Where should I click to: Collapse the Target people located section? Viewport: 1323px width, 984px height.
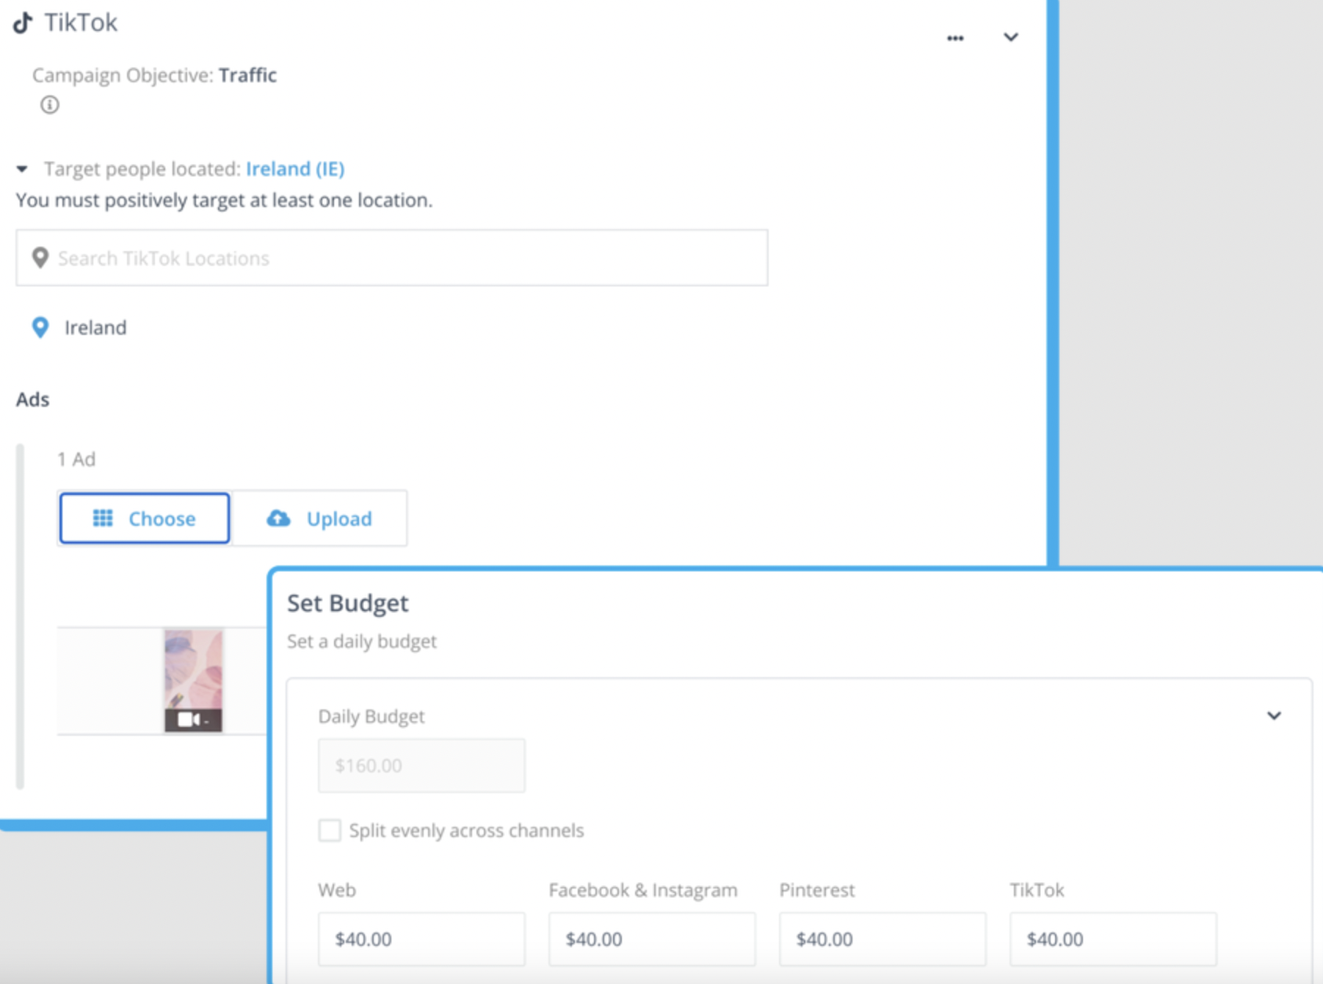click(22, 169)
